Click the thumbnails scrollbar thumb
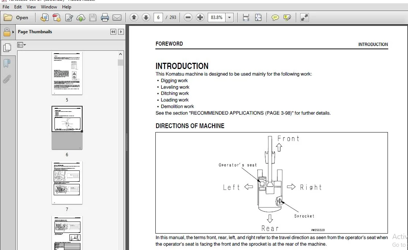The image size is (408, 250). [x=120, y=63]
